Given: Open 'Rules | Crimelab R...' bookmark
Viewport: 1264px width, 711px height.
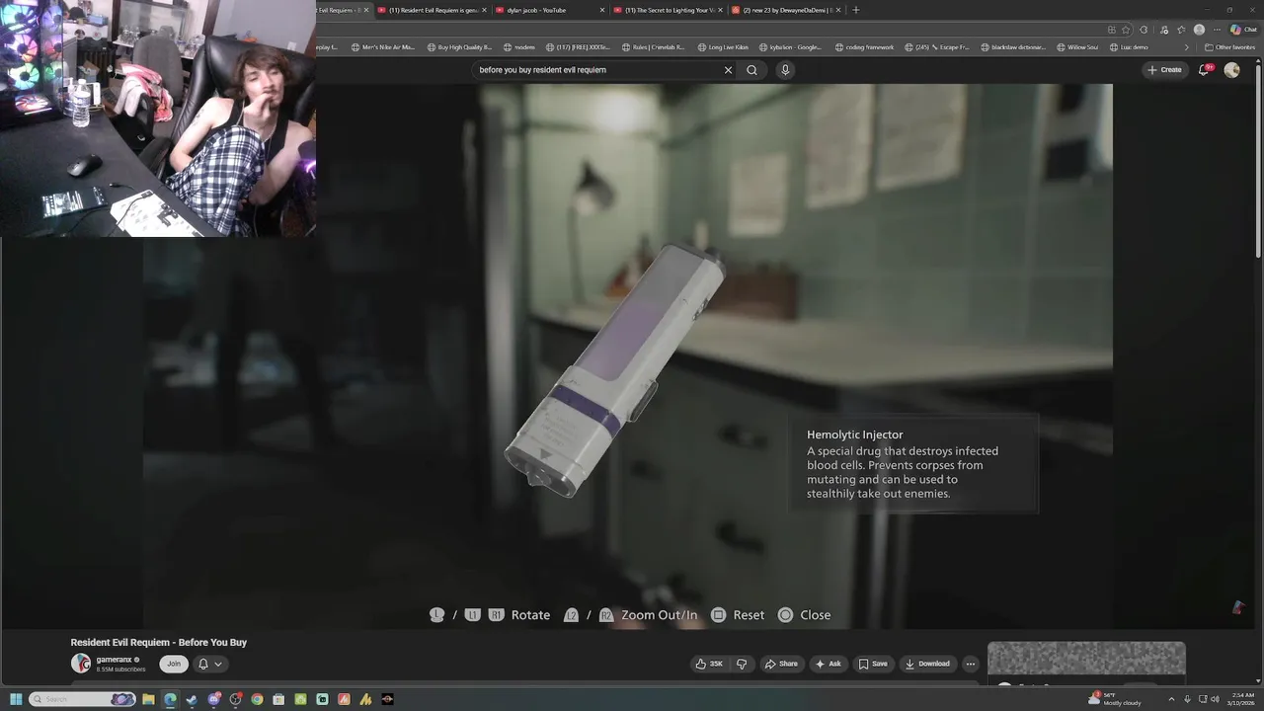Looking at the screenshot, I should click(x=653, y=47).
